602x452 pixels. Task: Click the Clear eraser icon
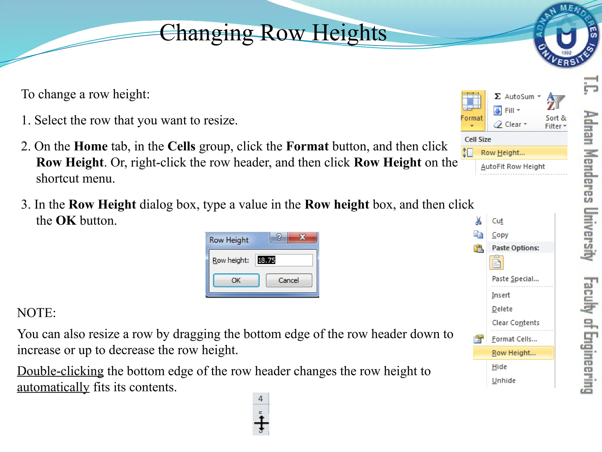pyautogui.click(x=498, y=124)
